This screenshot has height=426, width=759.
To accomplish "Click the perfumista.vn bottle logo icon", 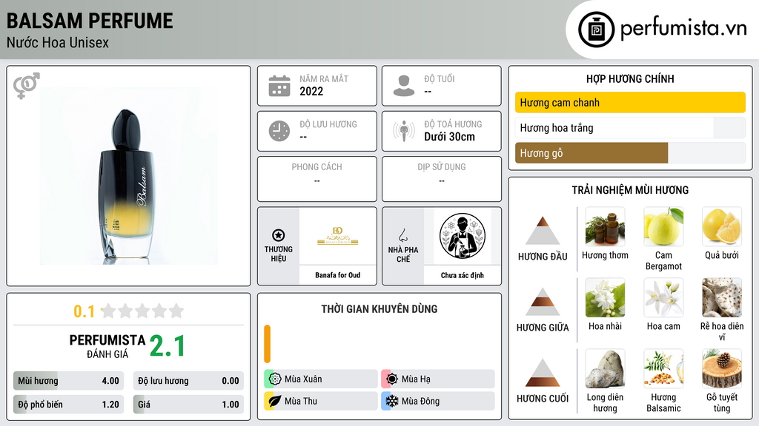I will coord(596,30).
